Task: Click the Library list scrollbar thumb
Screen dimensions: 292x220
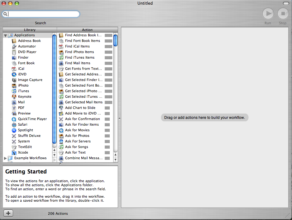Action: (x=54, y=89)
